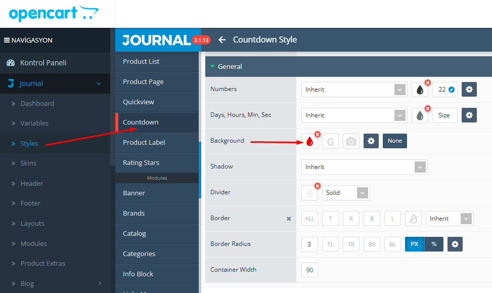Open Days, Hours, Min, Sec settings gear

[469, 115]
